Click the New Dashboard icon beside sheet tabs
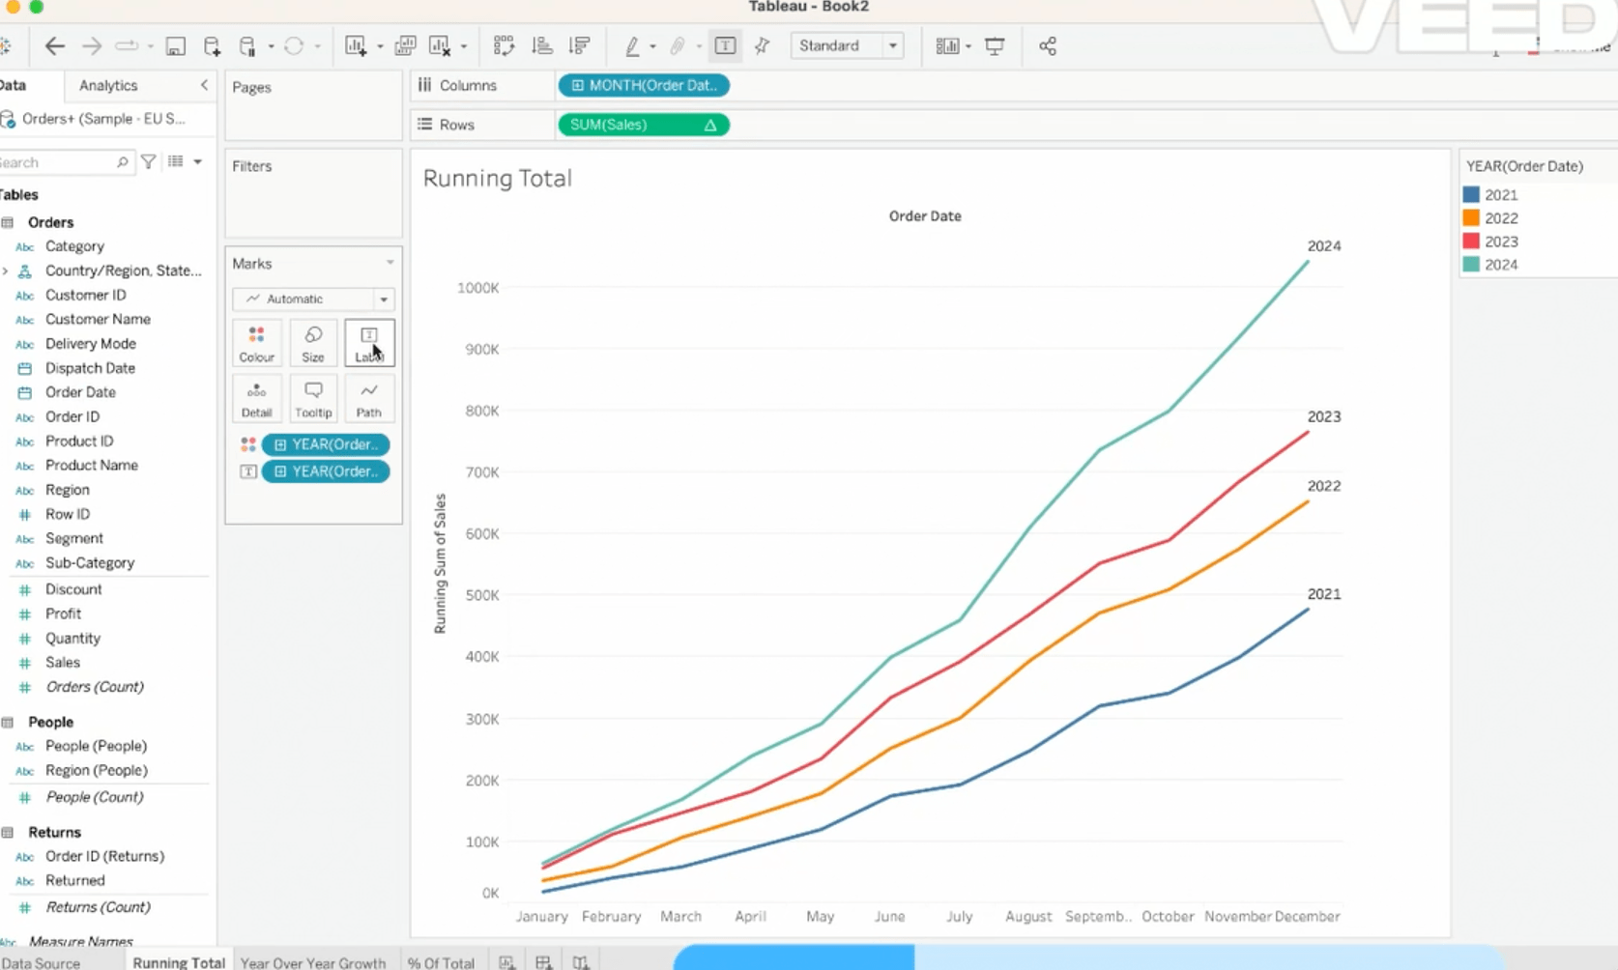The height and width of the screenshot is (970, 1618). 544,962
